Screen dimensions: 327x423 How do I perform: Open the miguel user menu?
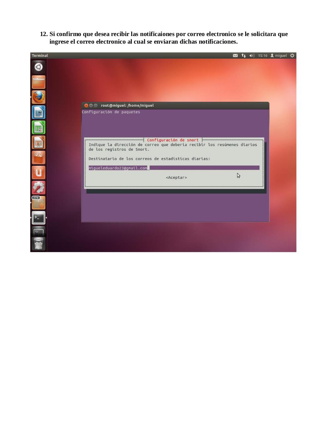[279, 56]
